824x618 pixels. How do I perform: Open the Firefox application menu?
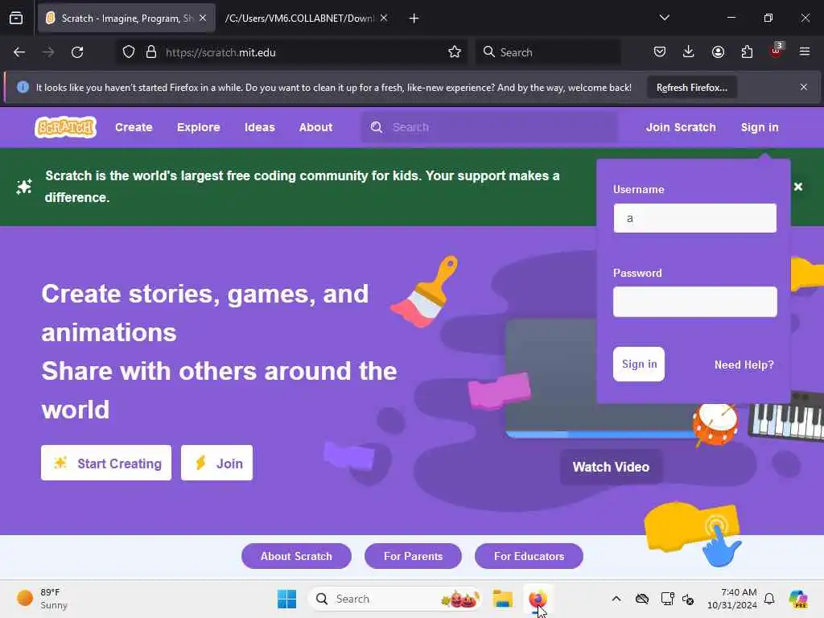coord(805,51)
